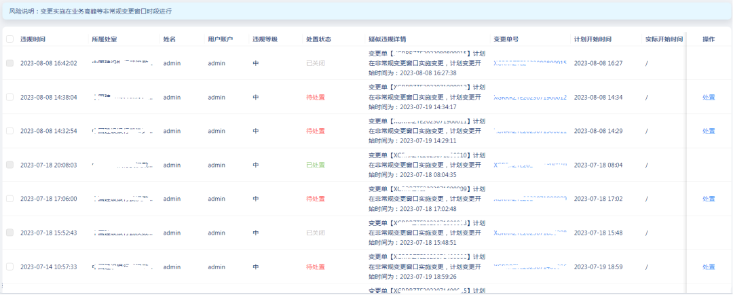The width and height of the screenshot is (733, 295).
Task: Click the 已关闭 status in the 16:42:02 row
Action: (316, 63)
